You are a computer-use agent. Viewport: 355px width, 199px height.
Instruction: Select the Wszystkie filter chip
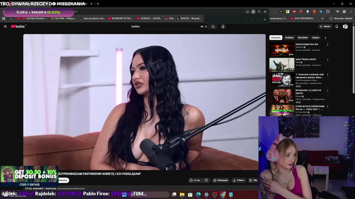click(x=276, y=38)
